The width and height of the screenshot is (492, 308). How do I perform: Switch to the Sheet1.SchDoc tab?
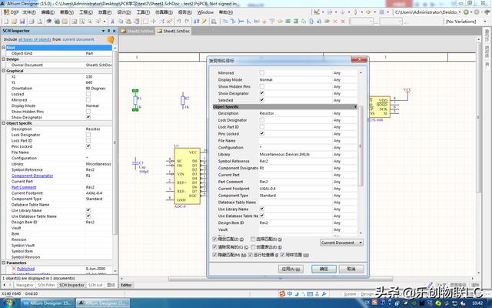(x=174, y=31)
